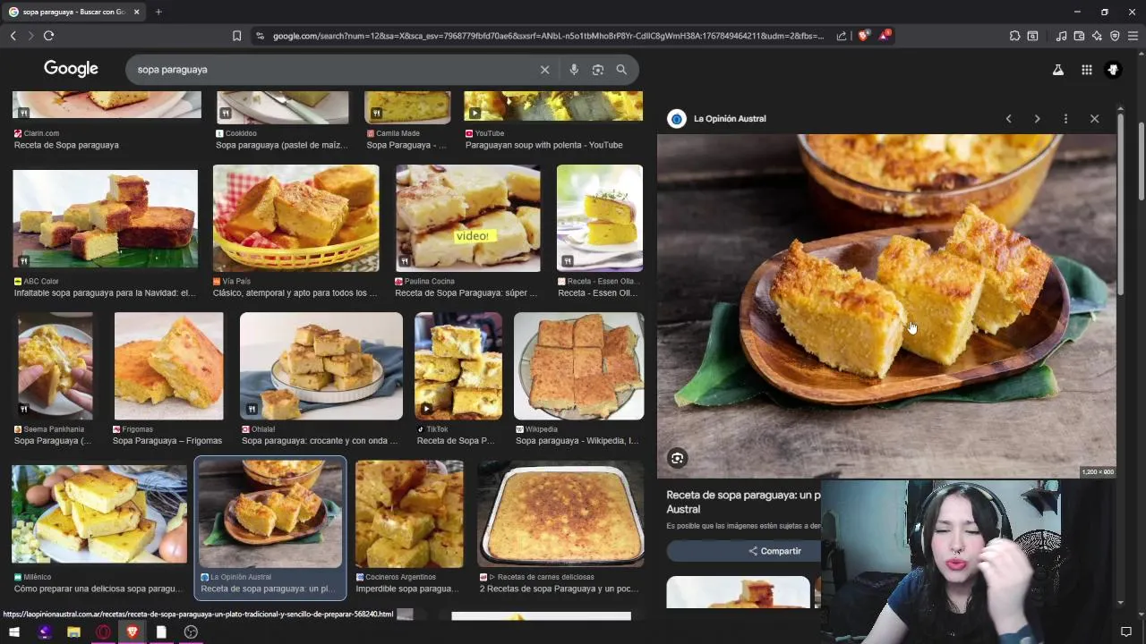Focus the 'sopa paraguaya' search field

click(331, 70)
